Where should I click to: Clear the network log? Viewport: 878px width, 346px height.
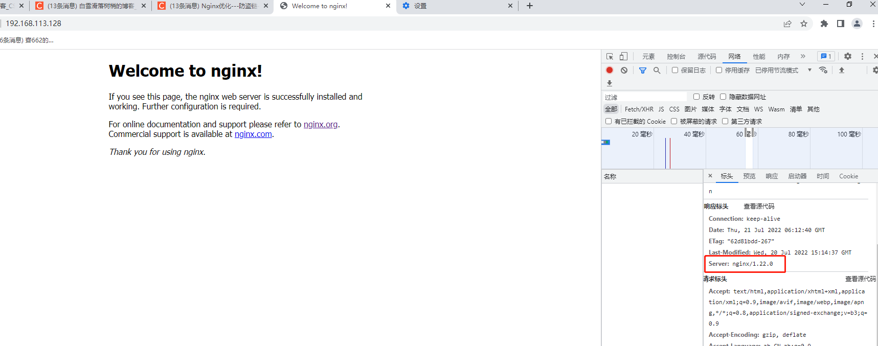[624, 70]
